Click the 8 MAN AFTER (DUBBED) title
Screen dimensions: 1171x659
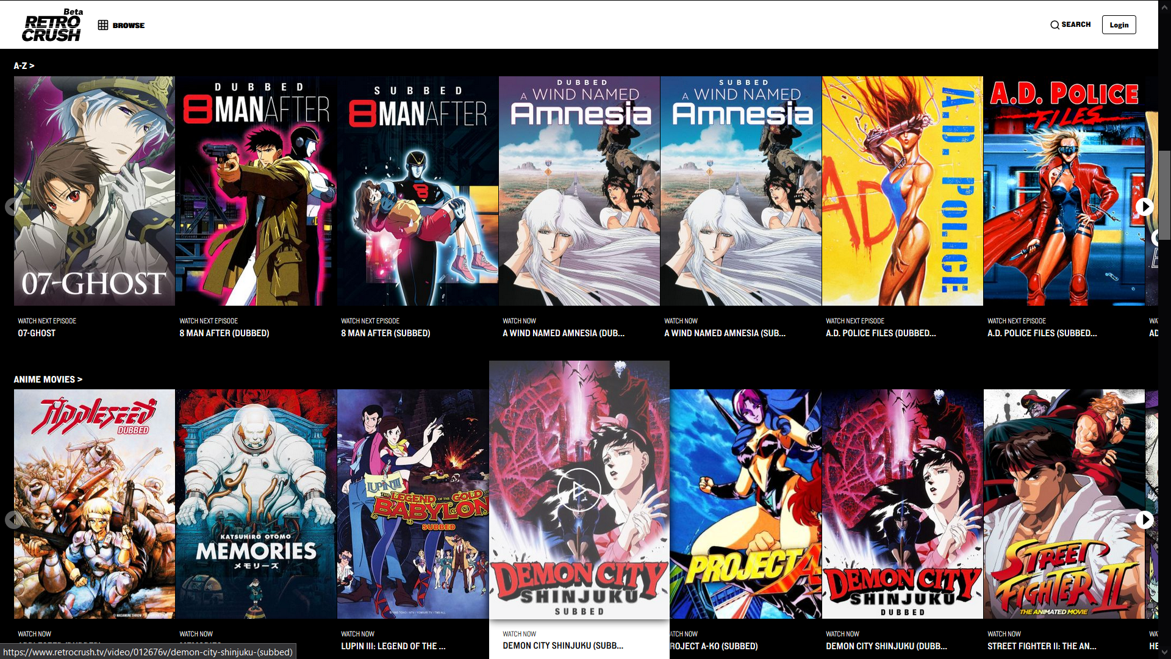(x=224, y=333)
